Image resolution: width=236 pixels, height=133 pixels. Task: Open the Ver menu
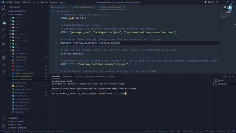[34, 2]
